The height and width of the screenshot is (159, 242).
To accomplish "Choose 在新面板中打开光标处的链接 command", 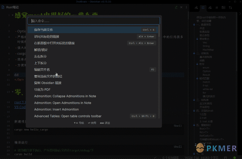I will 93,43.
